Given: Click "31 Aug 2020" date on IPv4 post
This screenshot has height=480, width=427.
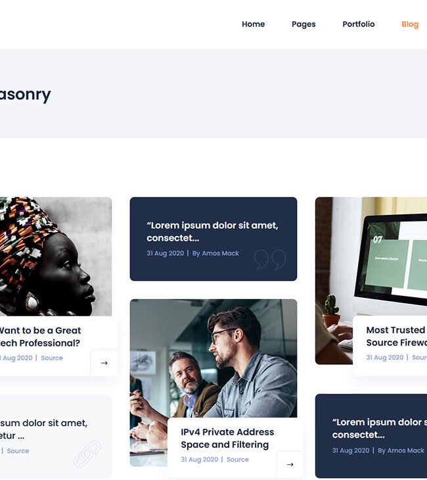Looking at the screenshot, I should coord(200,460).
